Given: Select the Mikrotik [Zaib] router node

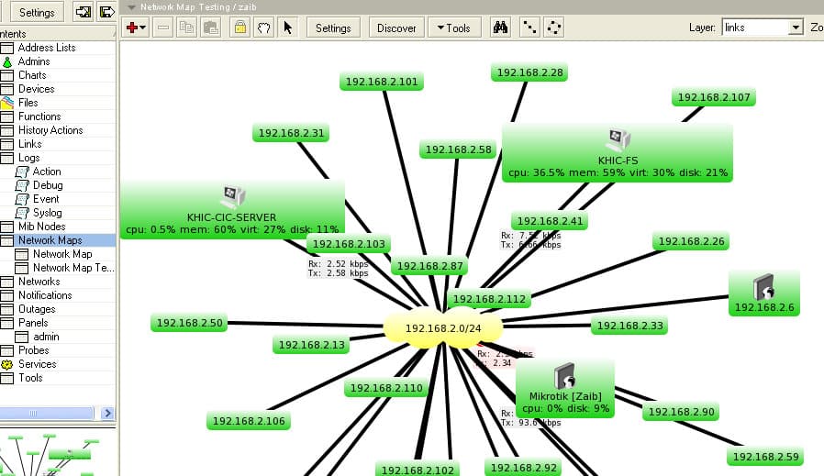Looking at the screenshot, I should (x=565, y=389).
